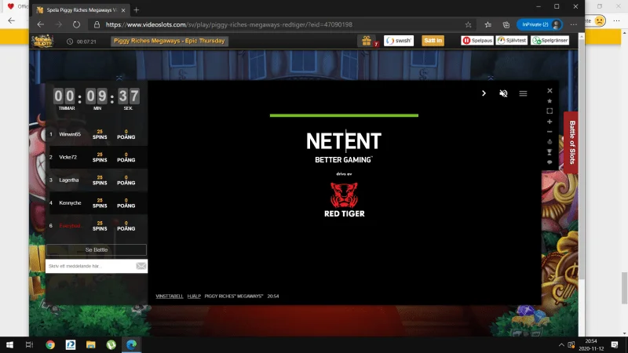
Task: Go back in Edge browser
Action: pos(41,24)
